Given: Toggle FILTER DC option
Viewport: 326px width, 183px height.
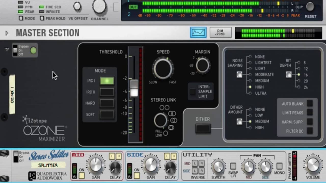Looking at the screenshot, I should point(310,131).
